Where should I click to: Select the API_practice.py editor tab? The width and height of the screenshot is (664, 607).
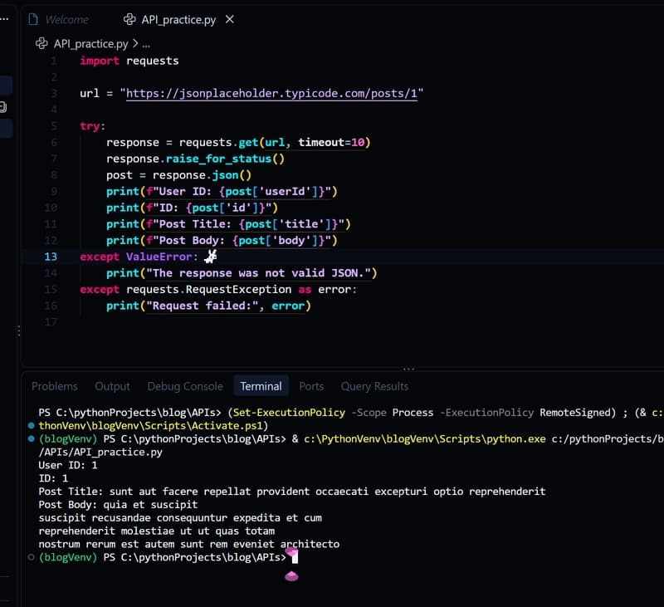178,19
